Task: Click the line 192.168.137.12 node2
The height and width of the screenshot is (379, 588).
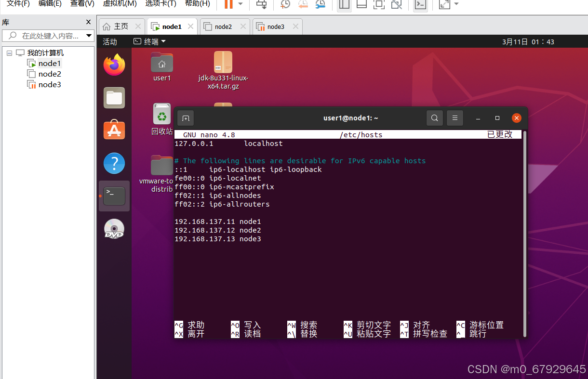Action: (x=217, y=230)
